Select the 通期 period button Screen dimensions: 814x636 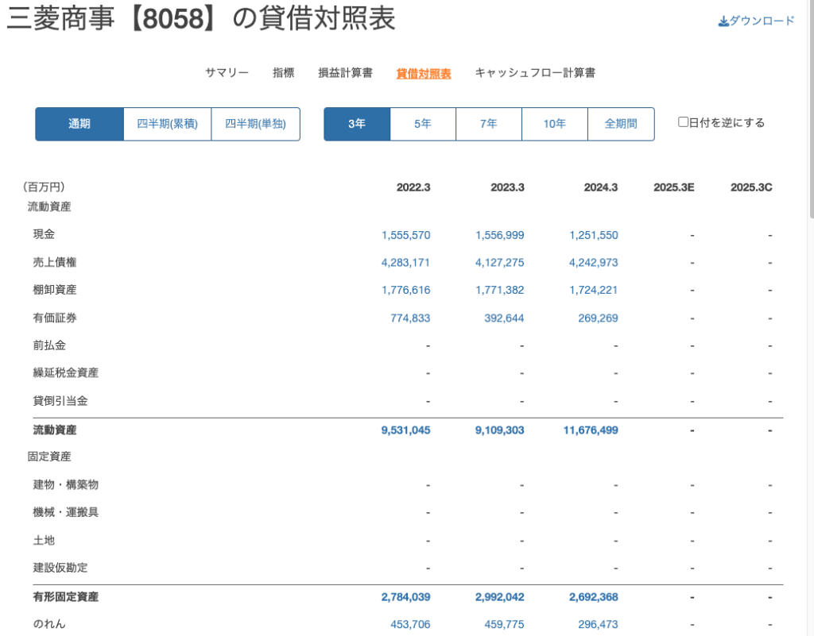click(79, 124)
